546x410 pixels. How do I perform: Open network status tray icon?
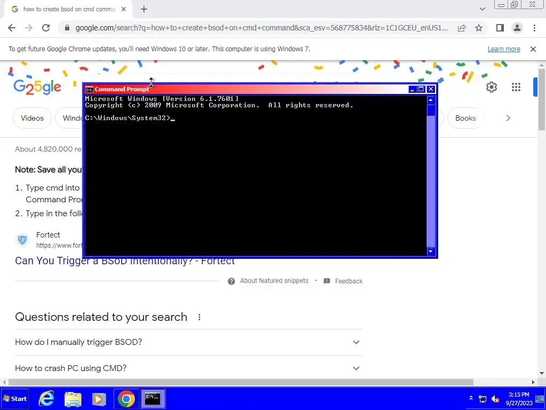click(x=483, y=399)
